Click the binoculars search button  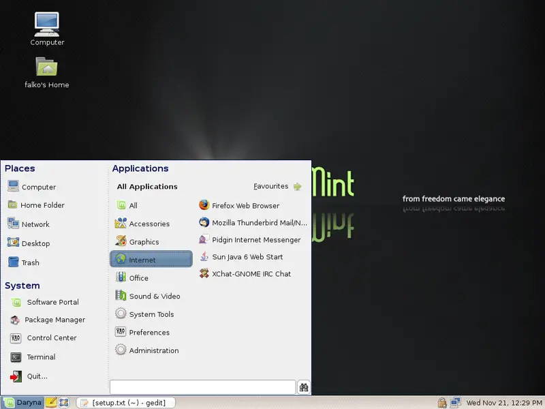[304, 387]
